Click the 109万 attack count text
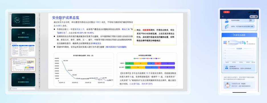This screenshot has height=103, width=267. click(98, 22)
